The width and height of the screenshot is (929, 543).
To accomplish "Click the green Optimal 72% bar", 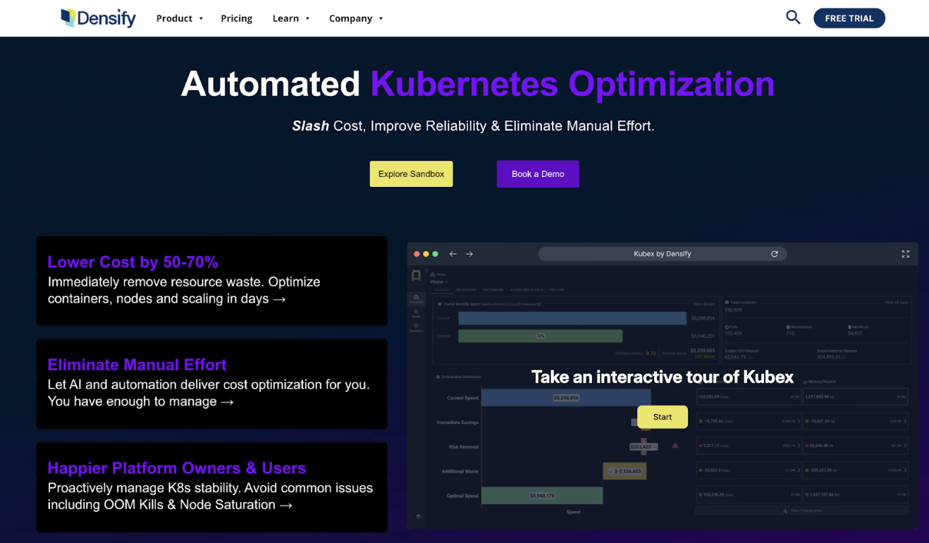I will click(x=541, y=336).
